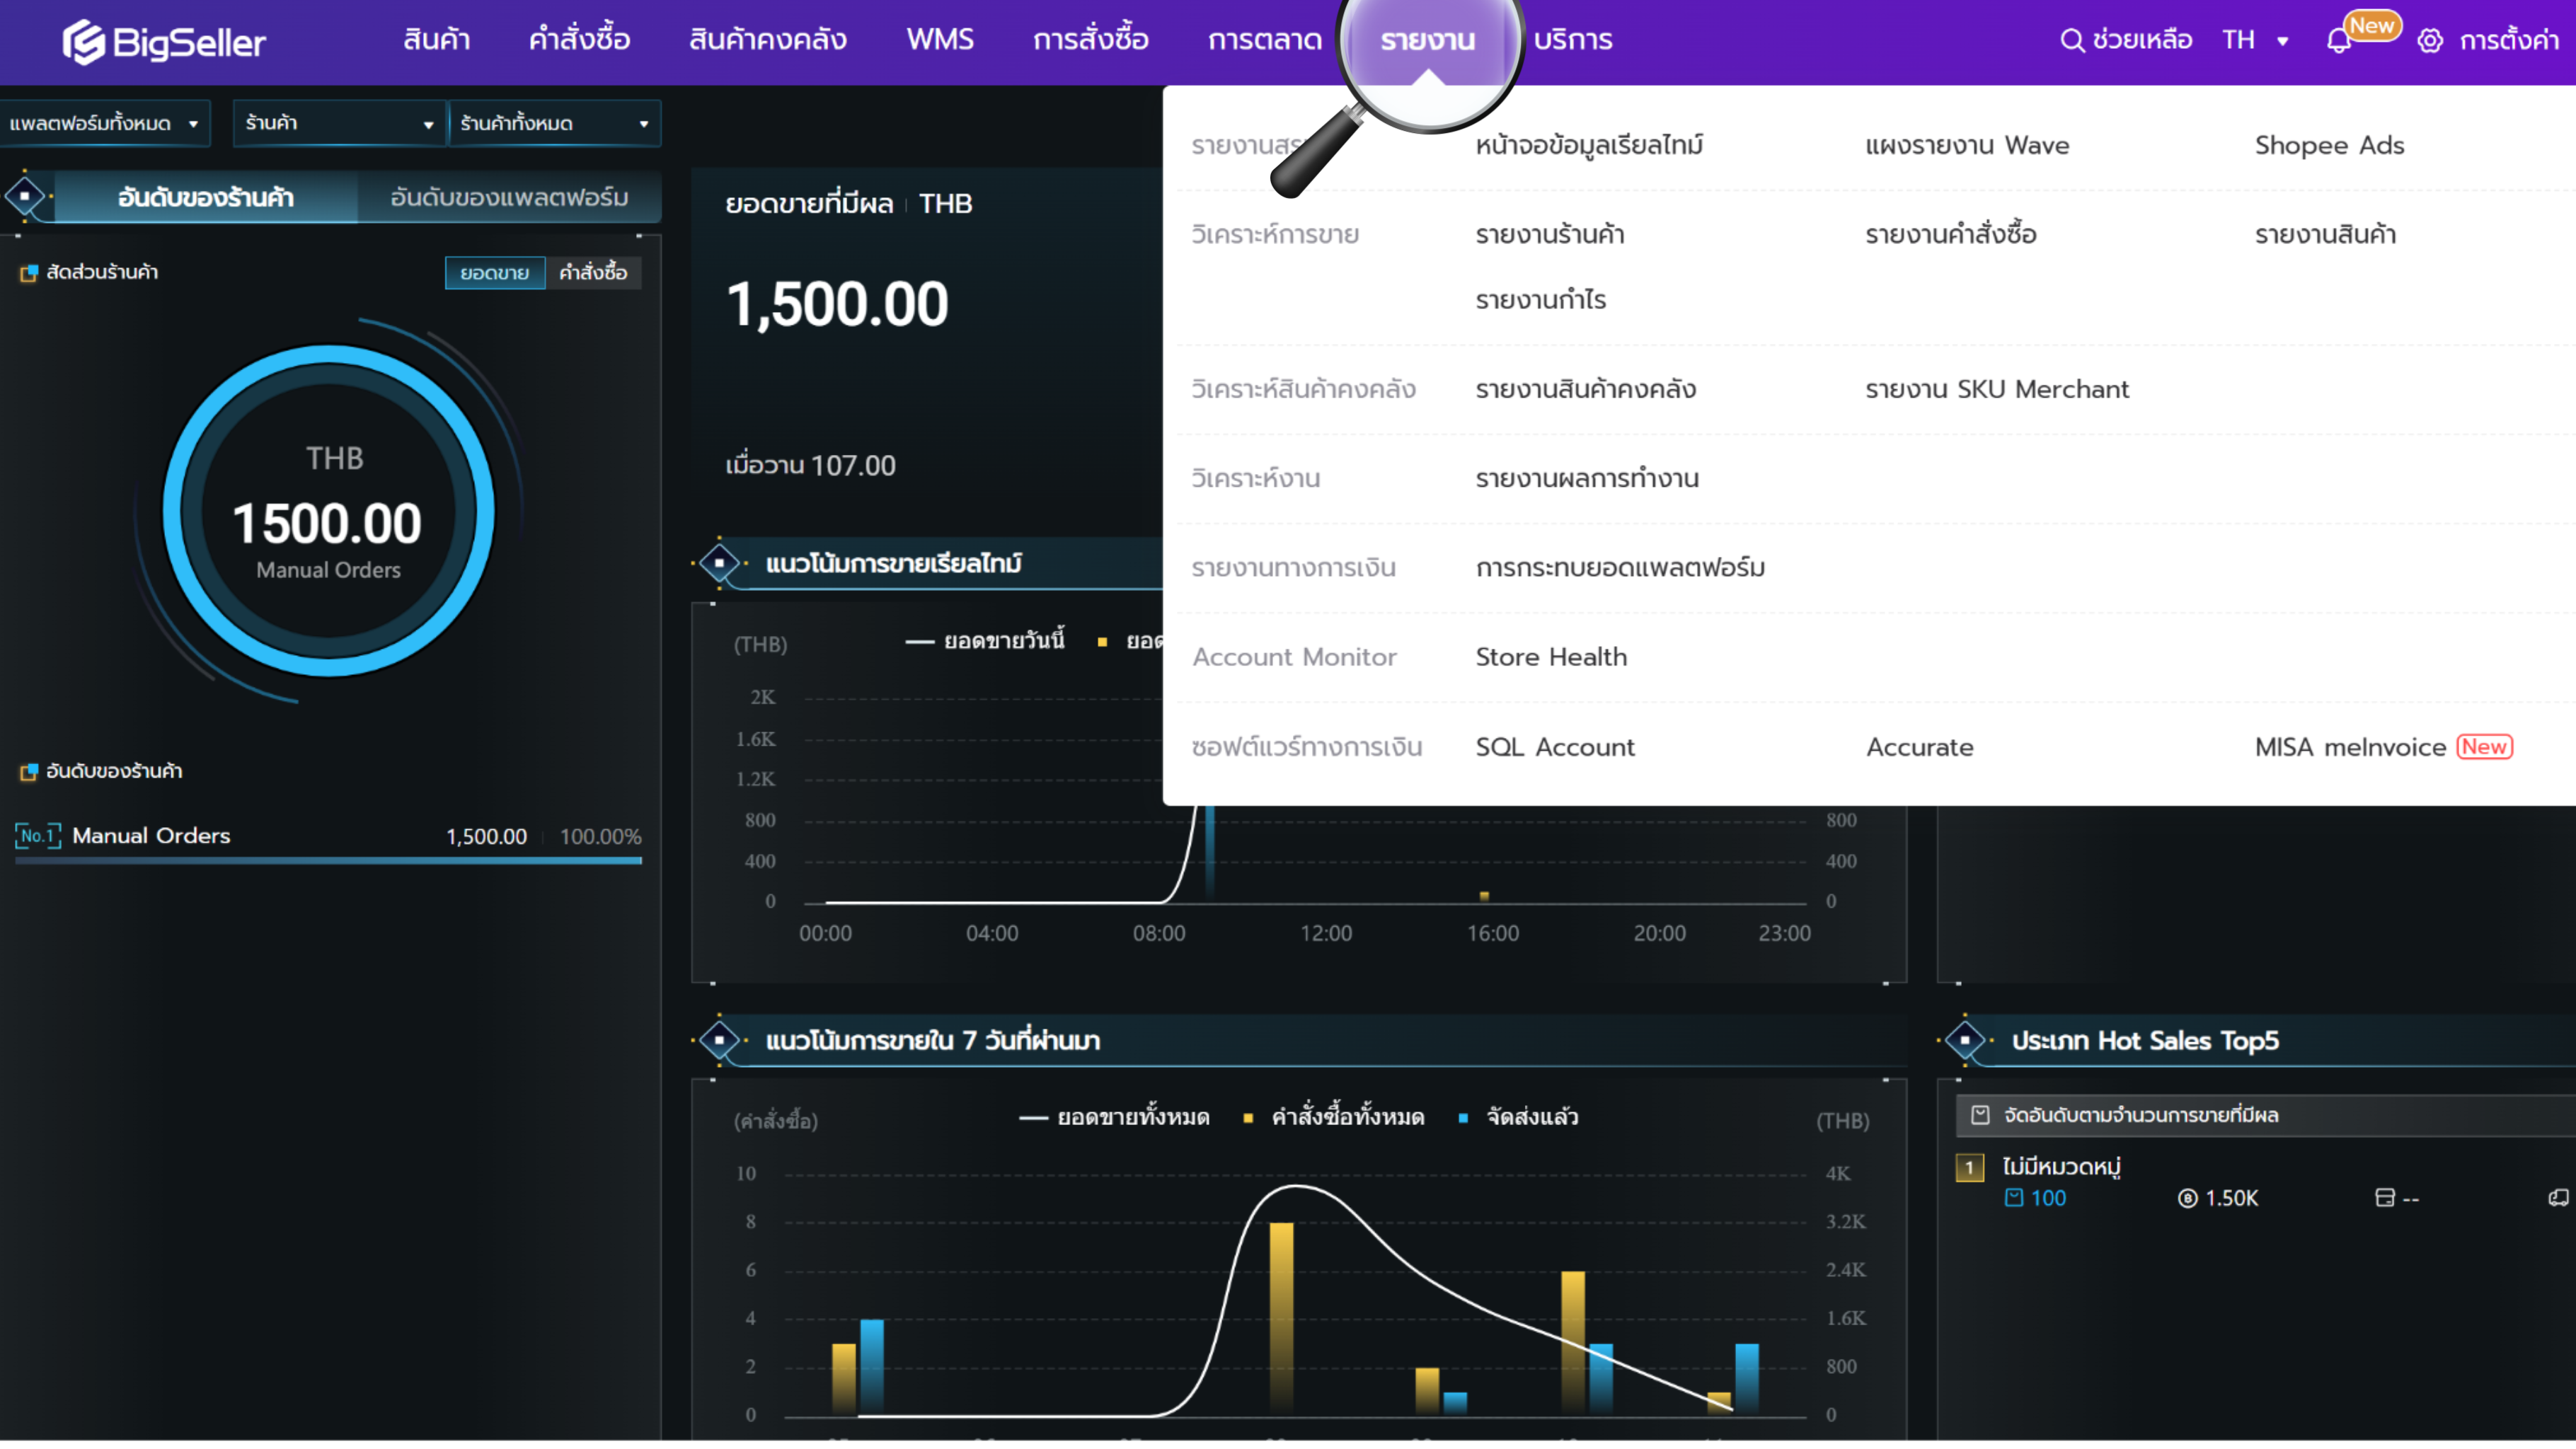The height and width of the screenshot is (1449, 2576).
Task: Click the sales amount coin icon showing 1.50K
Action: [x=2187, y=1198]
